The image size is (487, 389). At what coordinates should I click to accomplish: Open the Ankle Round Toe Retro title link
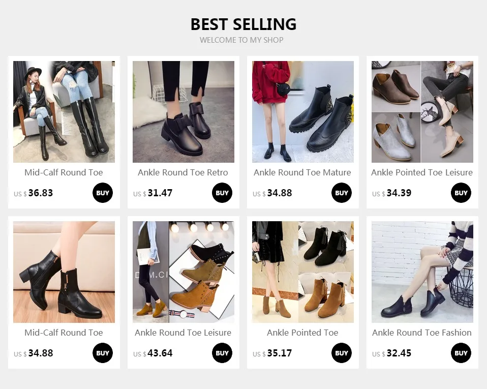pos(183,172)
